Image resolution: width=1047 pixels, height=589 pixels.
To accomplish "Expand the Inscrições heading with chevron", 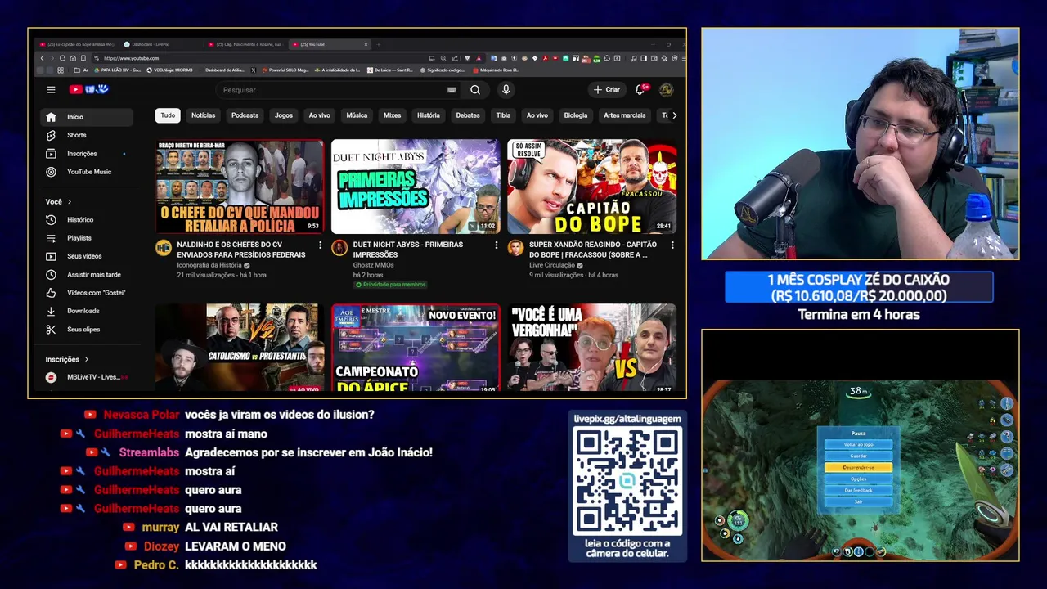I will click(67, 359).
